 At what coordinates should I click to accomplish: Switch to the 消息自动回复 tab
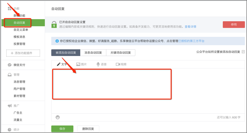pyautogui.click(x=93, y=53)
